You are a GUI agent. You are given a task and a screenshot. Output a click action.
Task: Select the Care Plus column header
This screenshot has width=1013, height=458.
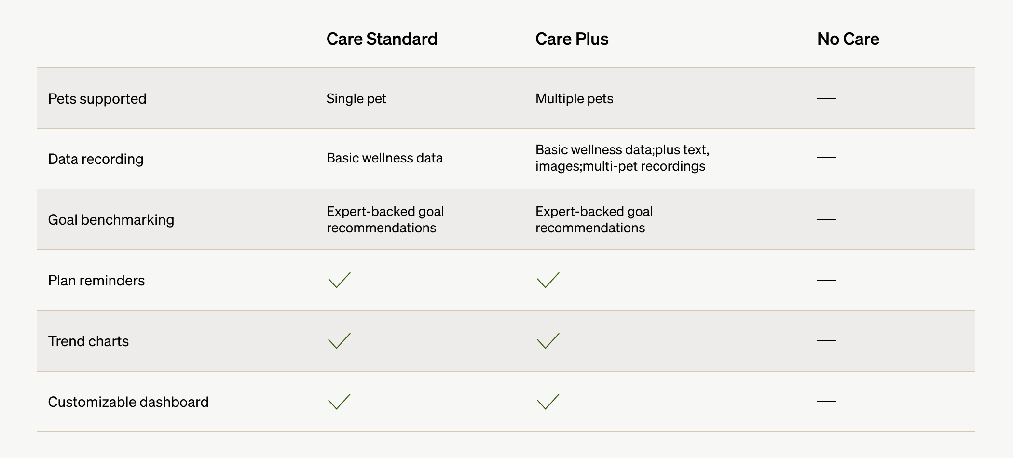(572, 39)
